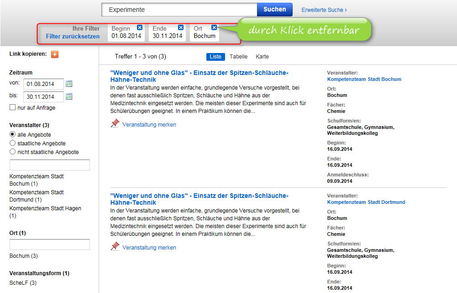Viewport: 457px width, 293px height.
Task: Choose the 'nicht staatliche Angebote' option
Action: (x=13, y=152)
